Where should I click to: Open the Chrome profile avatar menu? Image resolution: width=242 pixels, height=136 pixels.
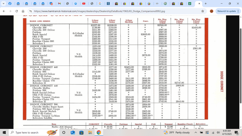point(211,11)
